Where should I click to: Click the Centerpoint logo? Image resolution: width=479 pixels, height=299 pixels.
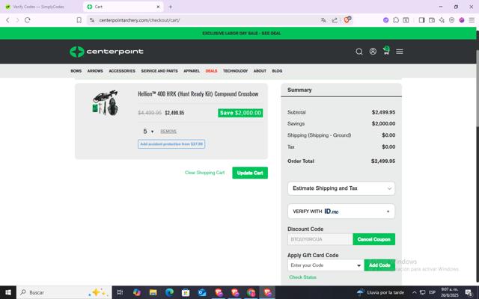point(106,52)
